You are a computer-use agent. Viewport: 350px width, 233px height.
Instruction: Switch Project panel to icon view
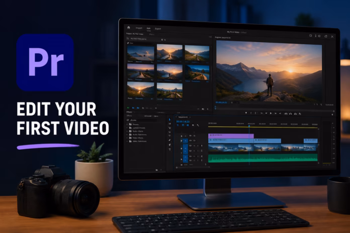tap(138, 108)
